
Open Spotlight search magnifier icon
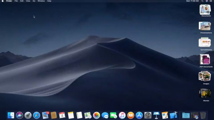pyautogui.click(x=202, y=1)
